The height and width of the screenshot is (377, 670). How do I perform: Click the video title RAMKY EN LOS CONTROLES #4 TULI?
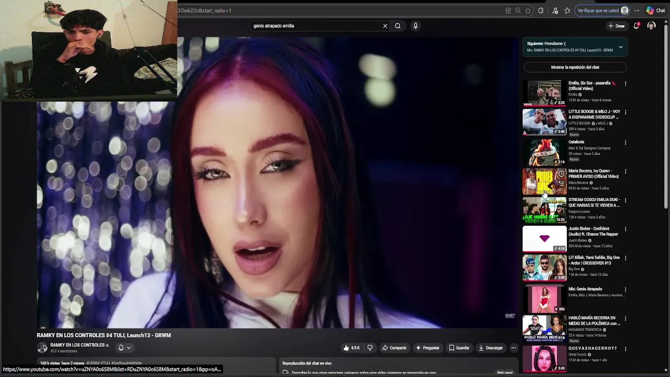pos(104,335)
